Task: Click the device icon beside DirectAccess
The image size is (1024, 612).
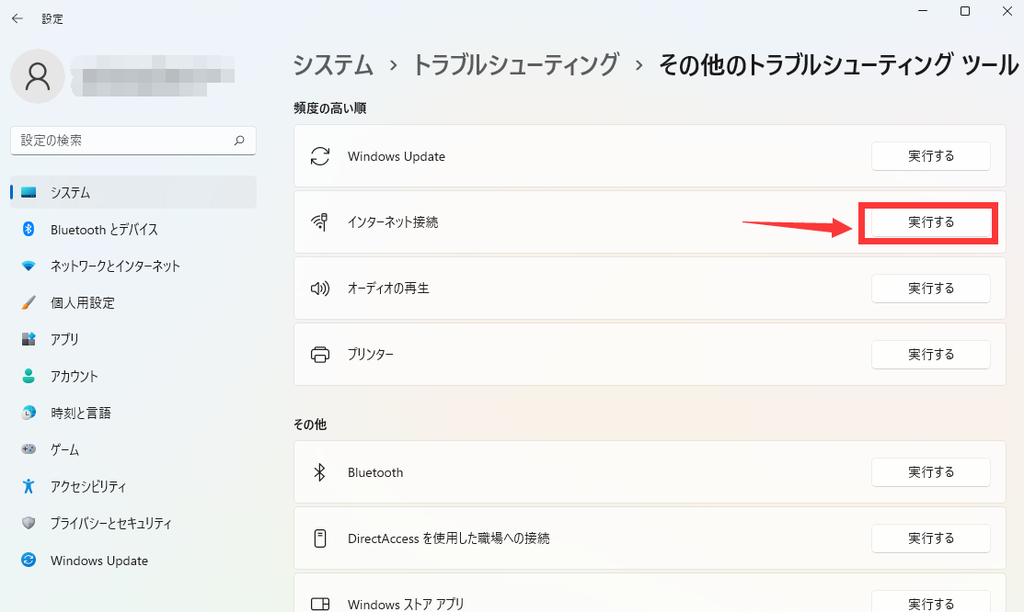Action: click(319, 538)
